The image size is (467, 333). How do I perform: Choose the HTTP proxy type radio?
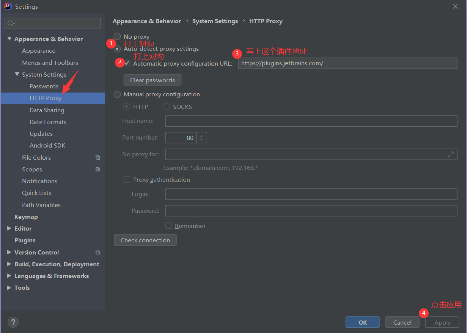coord(127,107)
